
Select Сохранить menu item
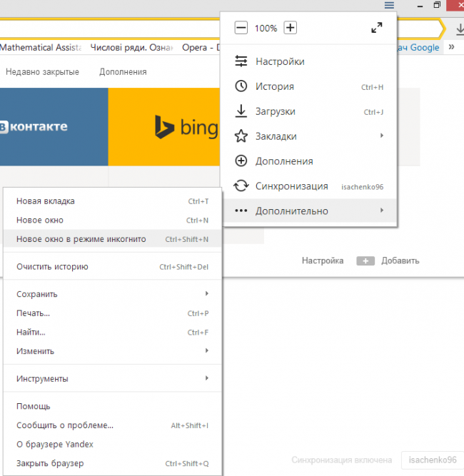click(x=112, y=294)
